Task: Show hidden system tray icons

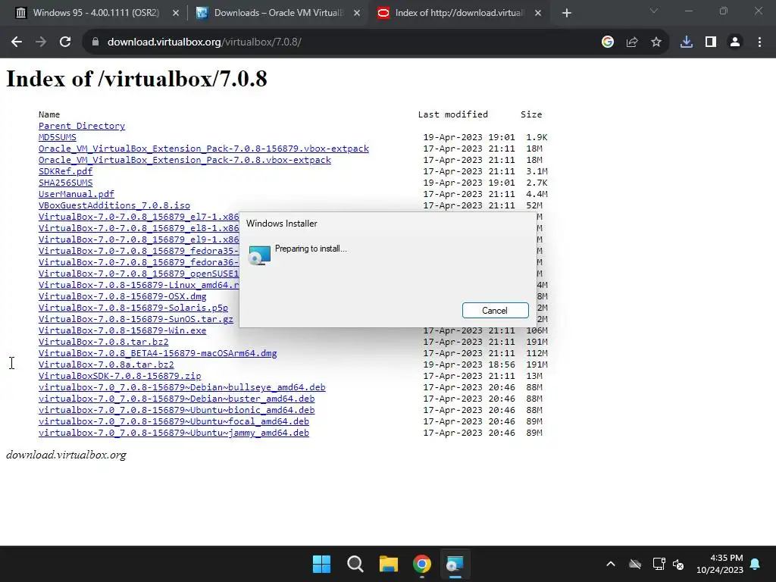Action: click(x=611, y=564)
